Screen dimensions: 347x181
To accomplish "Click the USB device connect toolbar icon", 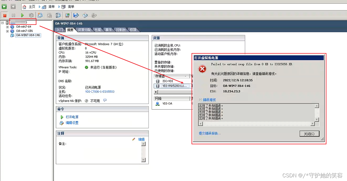I will 94,15.
